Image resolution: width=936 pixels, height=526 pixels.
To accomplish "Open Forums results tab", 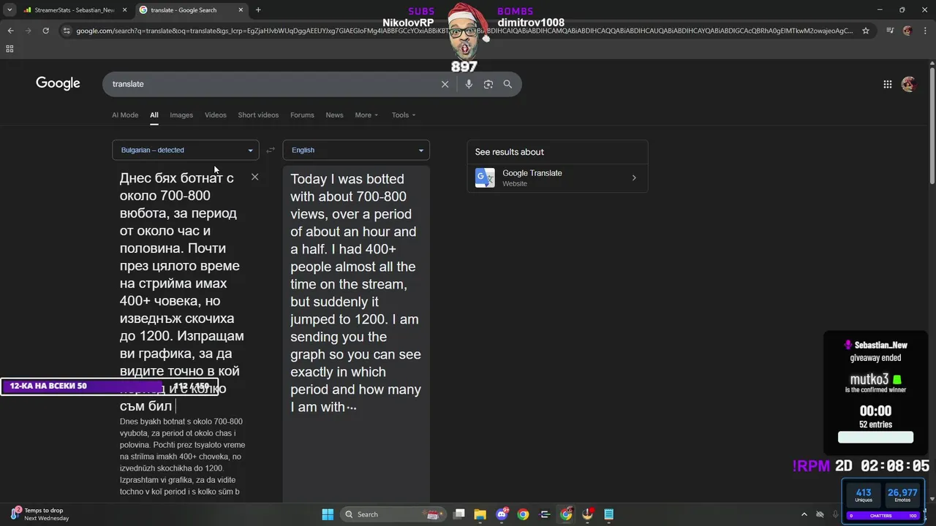I will click(x=302, y=115).
